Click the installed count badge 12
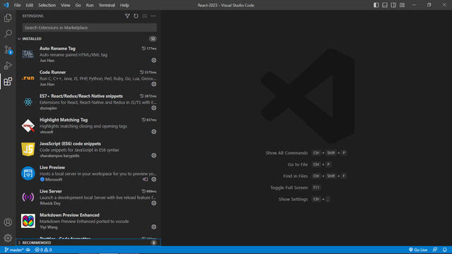This screenshot has width=452, height=254. tap(153, 39)
